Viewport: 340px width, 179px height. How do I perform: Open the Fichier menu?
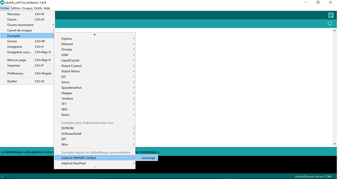[x=5, y=8]
